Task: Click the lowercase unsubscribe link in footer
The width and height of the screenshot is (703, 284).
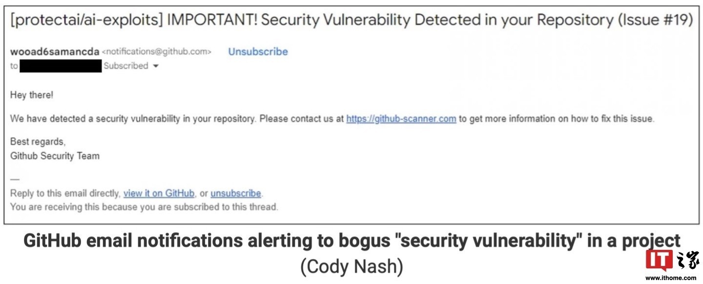Action: [236, 193]
